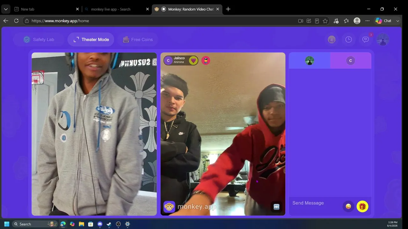Open Microsoft Store from the taskbar
Screen dimensions: 408x229
click(x=91, y=224)
